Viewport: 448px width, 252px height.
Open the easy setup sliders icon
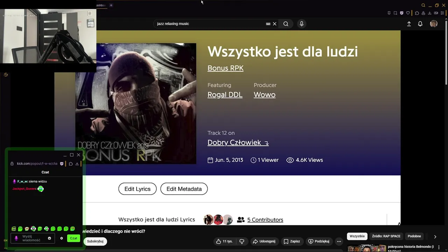442,13
